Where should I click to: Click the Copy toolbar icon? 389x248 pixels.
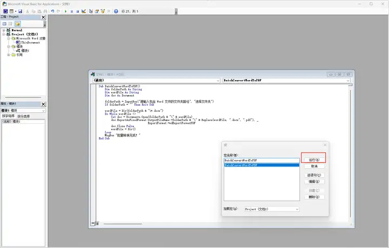click(33, 11)
